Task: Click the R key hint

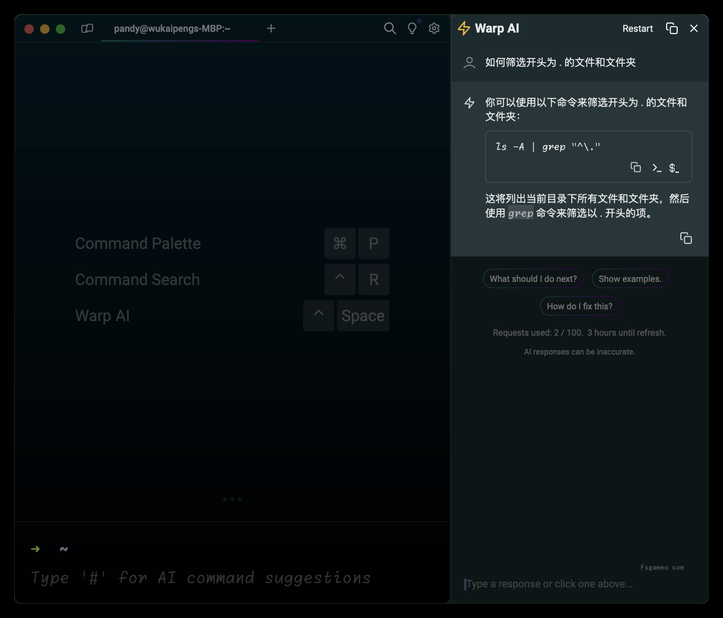Action: pyautogui.click(x=374, y=280)
